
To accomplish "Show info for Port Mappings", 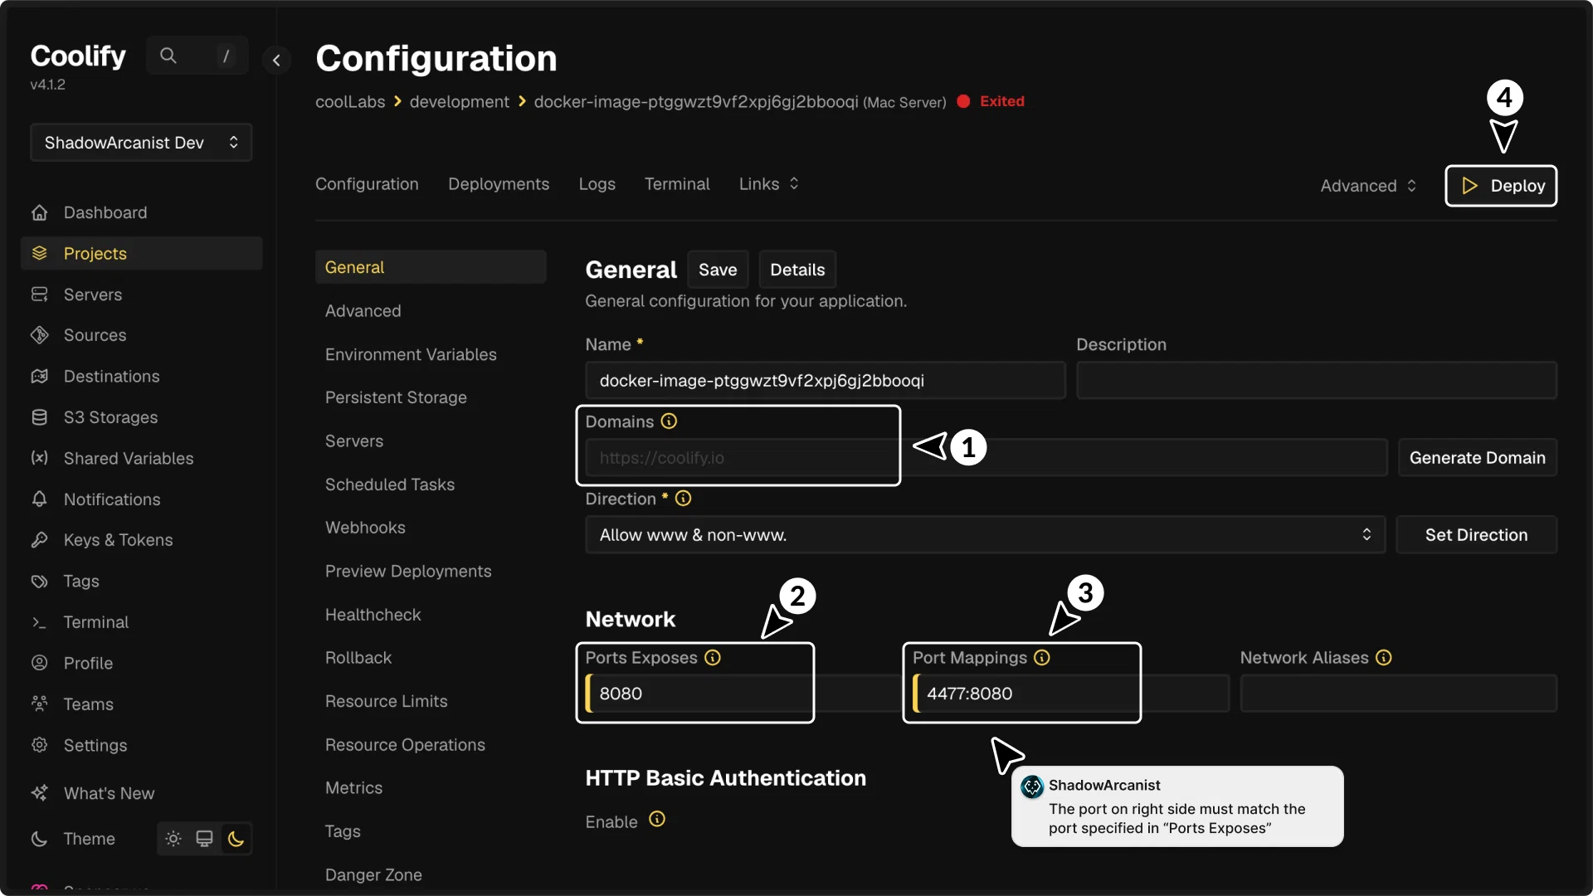I will (x=1042, y=658).
